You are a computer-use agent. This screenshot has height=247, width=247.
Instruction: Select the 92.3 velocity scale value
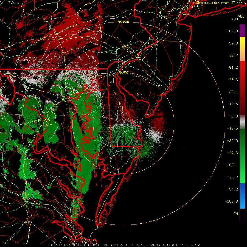(x=234, y=43)
